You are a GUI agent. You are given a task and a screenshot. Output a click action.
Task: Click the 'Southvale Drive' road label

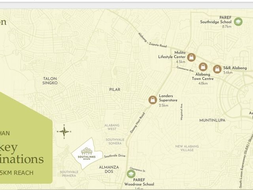pyautogui.click(x=115, y=156)
